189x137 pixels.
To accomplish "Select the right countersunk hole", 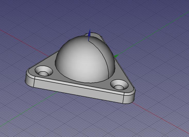I will tap(119, 85).
